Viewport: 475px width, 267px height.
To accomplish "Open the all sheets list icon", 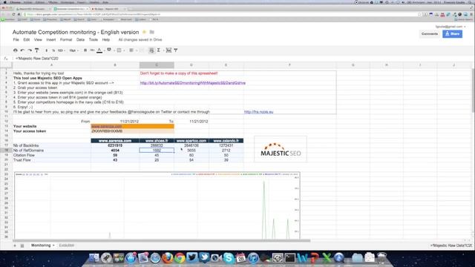I will pyautogui.click(x=22, y=245).
